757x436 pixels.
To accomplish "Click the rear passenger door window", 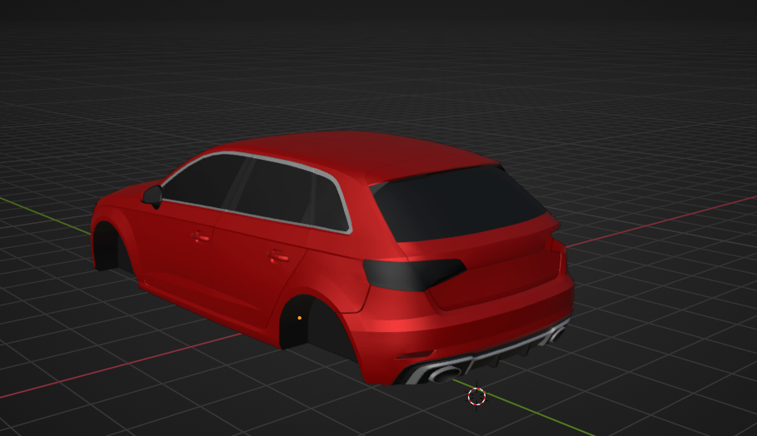I will tap(275, 191).
